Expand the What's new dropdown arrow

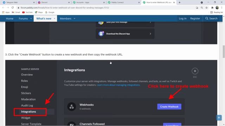point(54,19)
